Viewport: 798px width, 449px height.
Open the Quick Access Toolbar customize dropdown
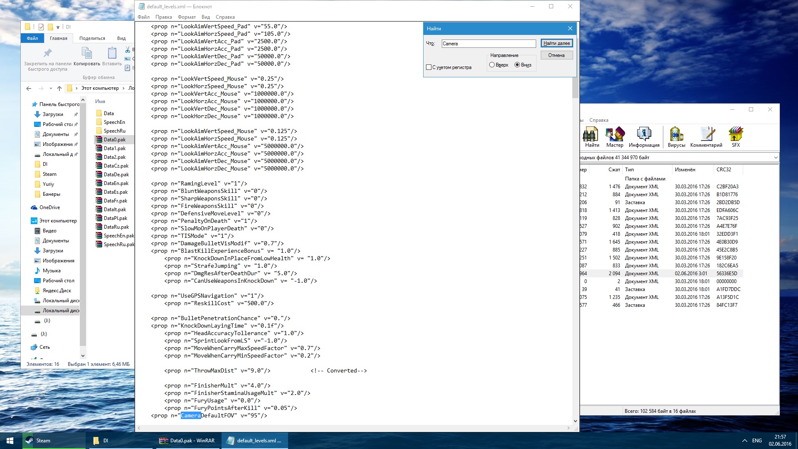pos(58,27)
